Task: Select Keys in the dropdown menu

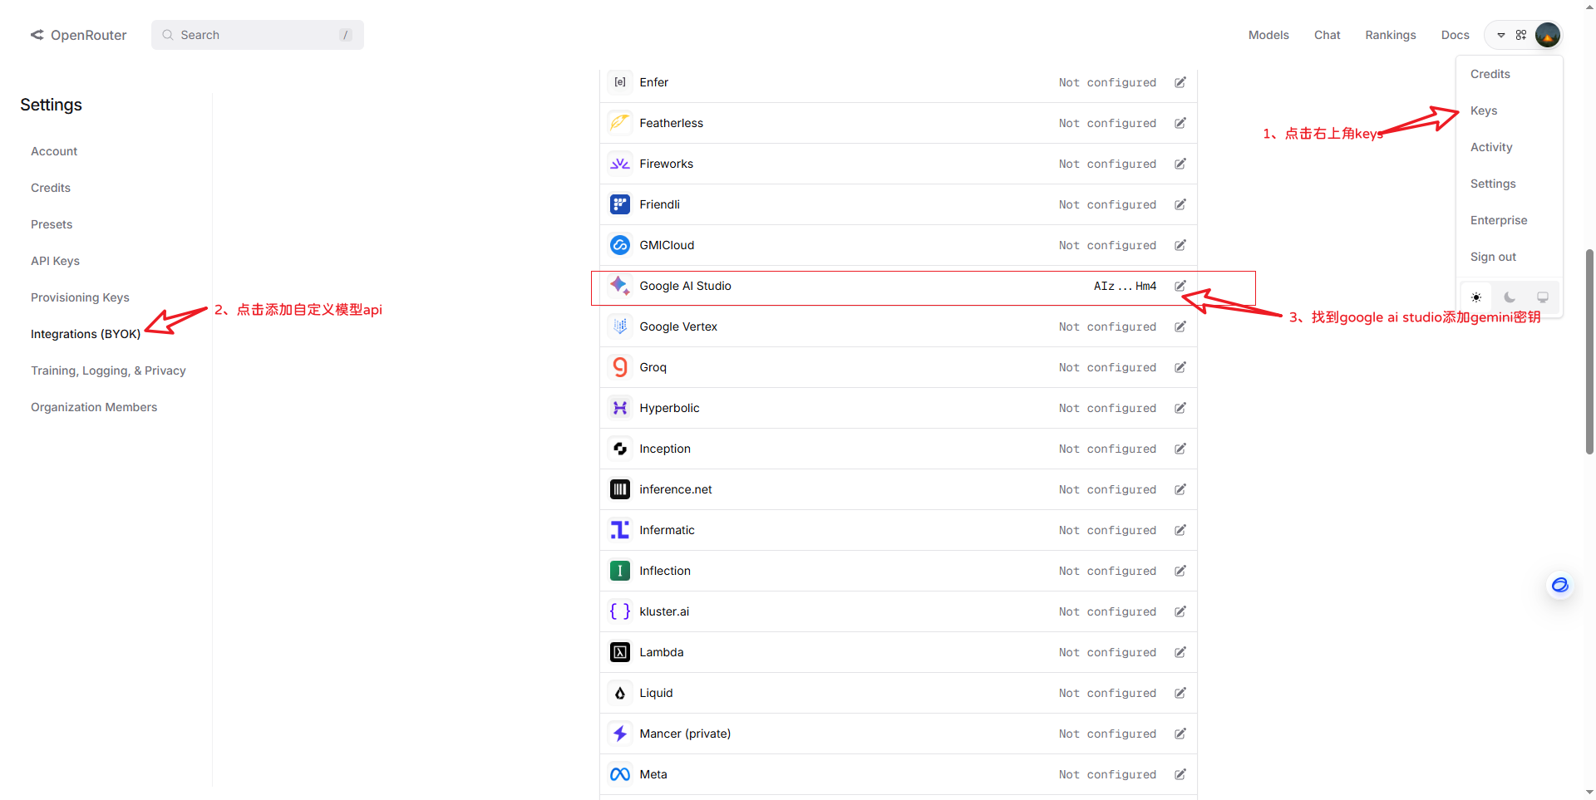Action: tap(1484, 110)
